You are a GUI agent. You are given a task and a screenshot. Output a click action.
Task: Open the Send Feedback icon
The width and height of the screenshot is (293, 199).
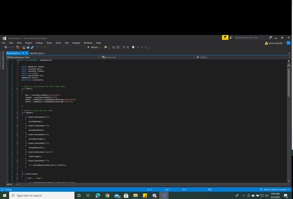point(231,37)
